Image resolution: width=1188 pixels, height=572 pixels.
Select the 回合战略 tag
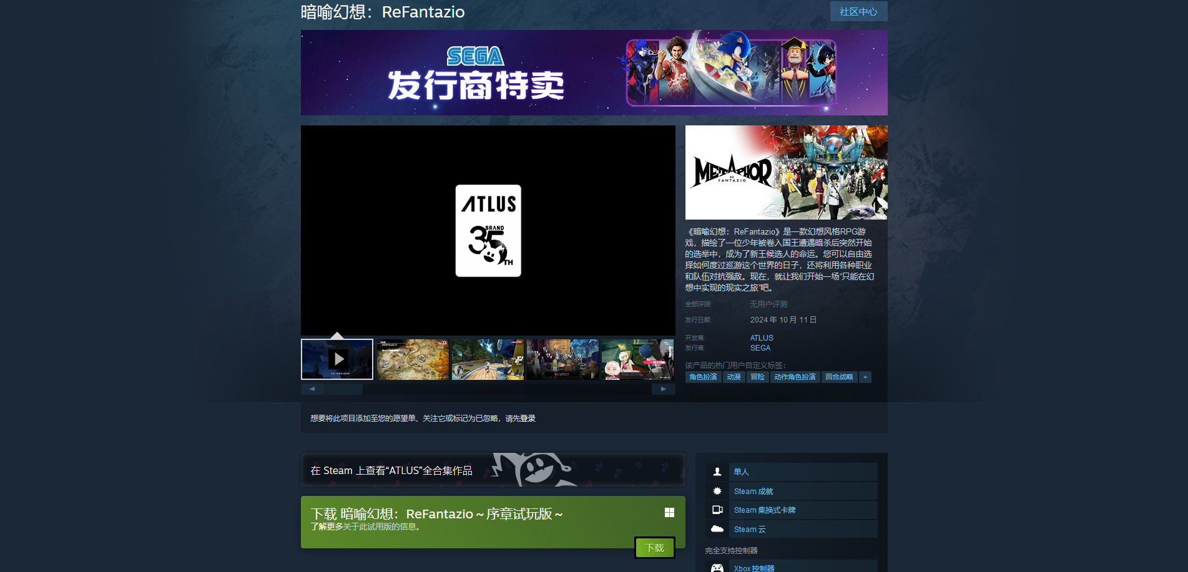coord(839,377)
